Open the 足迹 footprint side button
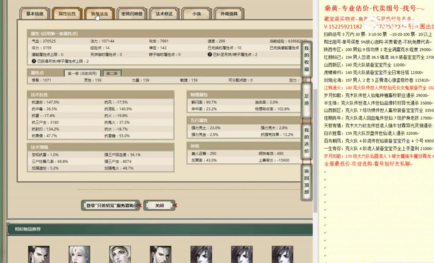 tap(307, 100)
